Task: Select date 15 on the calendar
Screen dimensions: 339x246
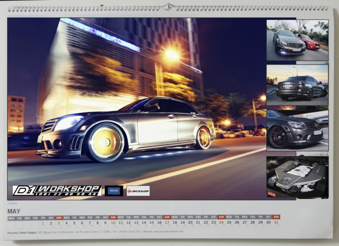Action: pos(152,223)
